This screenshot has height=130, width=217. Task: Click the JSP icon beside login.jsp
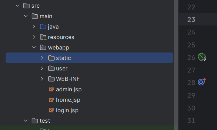51,110
